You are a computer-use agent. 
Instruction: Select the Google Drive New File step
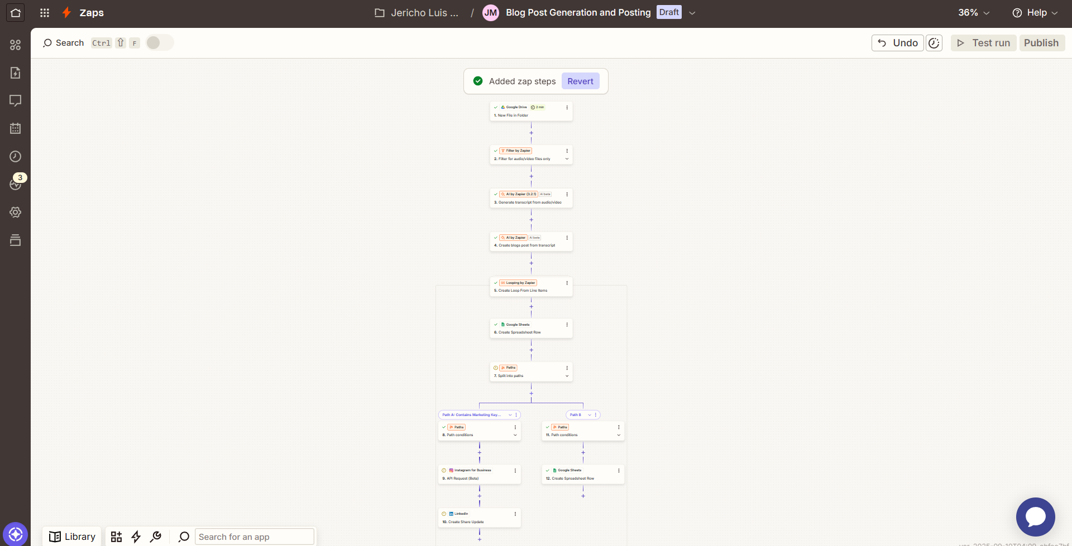pos(530,112)
